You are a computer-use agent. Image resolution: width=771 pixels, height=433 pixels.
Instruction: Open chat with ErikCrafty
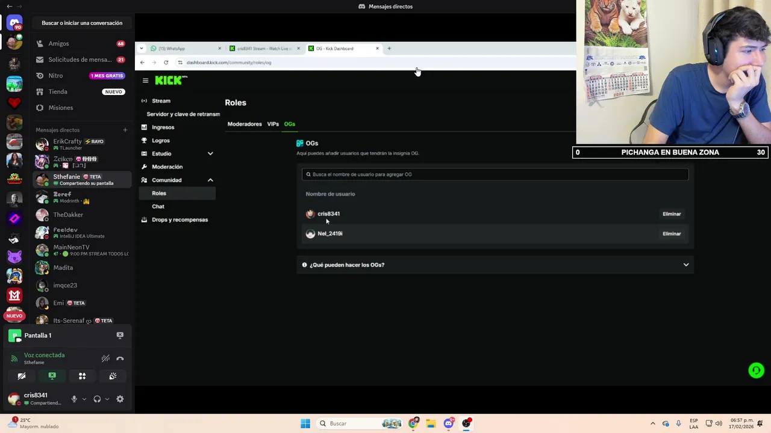[81, 144]
